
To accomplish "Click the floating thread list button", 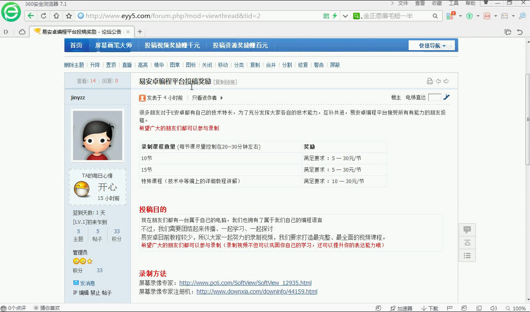I will 467,255.
